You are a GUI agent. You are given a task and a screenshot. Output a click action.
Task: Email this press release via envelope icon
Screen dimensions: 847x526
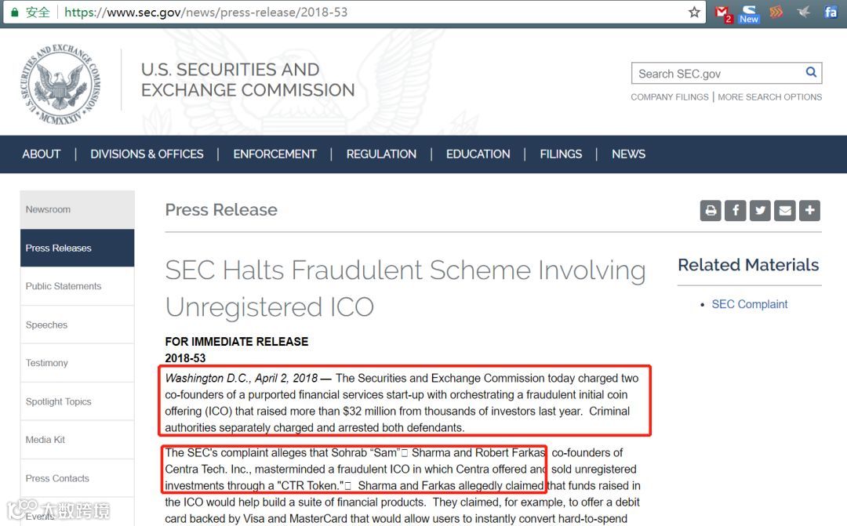pyautogui.click(x=785, y=210)
